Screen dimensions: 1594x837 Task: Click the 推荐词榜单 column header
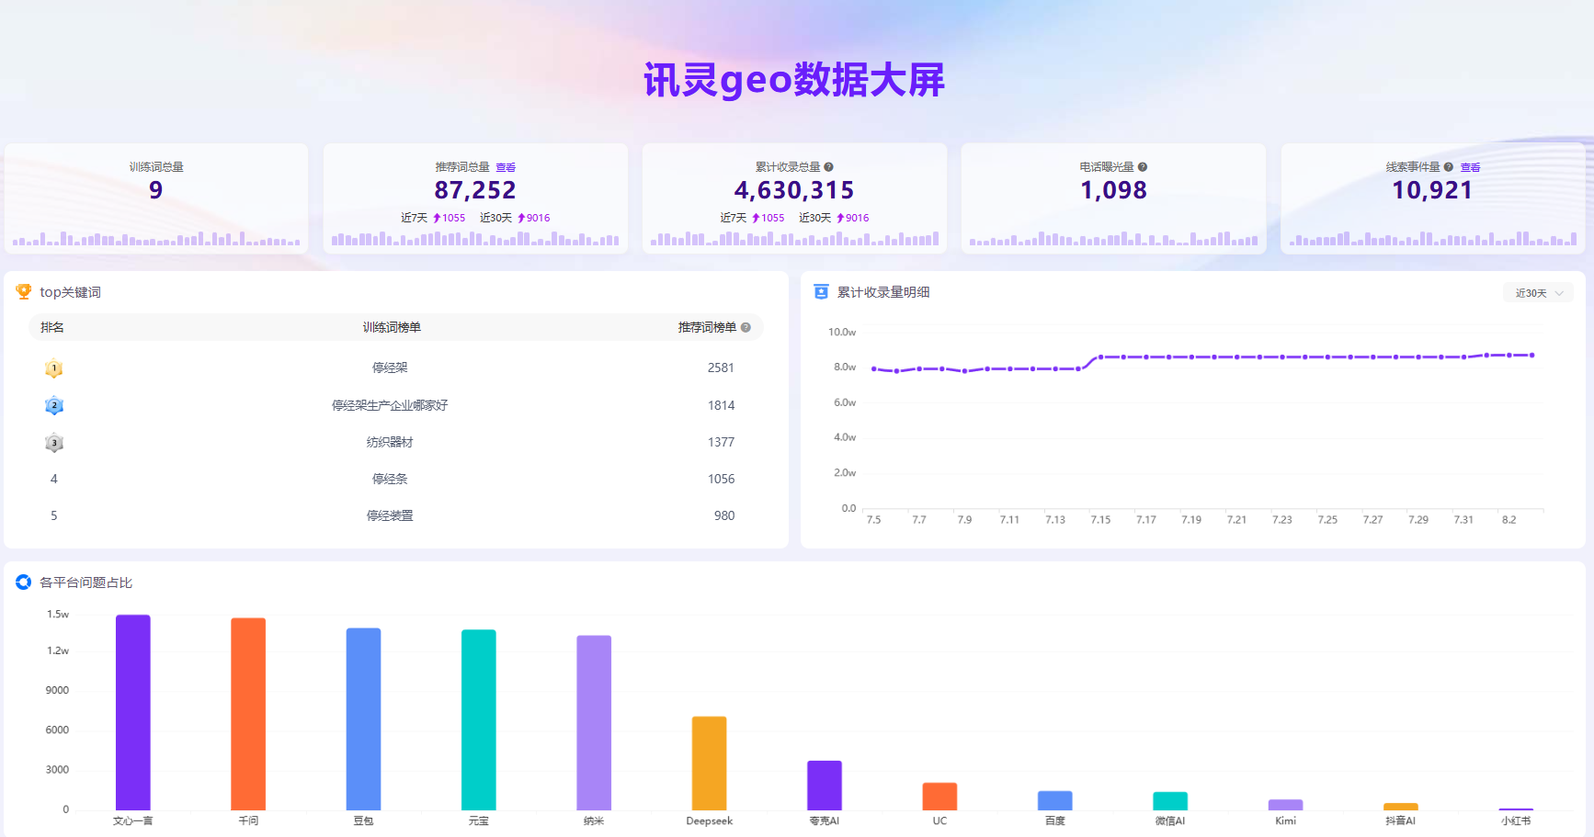pos(707,327)
